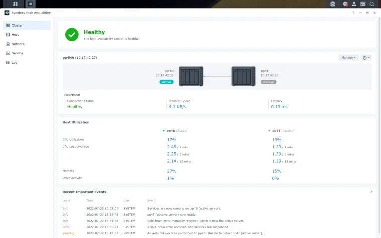Screen dimensions: 381x238
Task: Switch to the Network section
Action: tap(18, 44)
